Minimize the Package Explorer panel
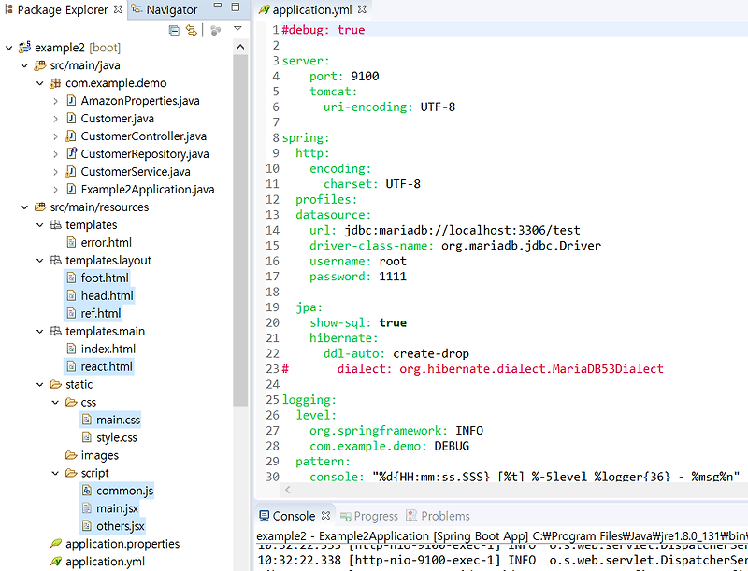This screenshot has height=571, width=748. pos(218,6)
